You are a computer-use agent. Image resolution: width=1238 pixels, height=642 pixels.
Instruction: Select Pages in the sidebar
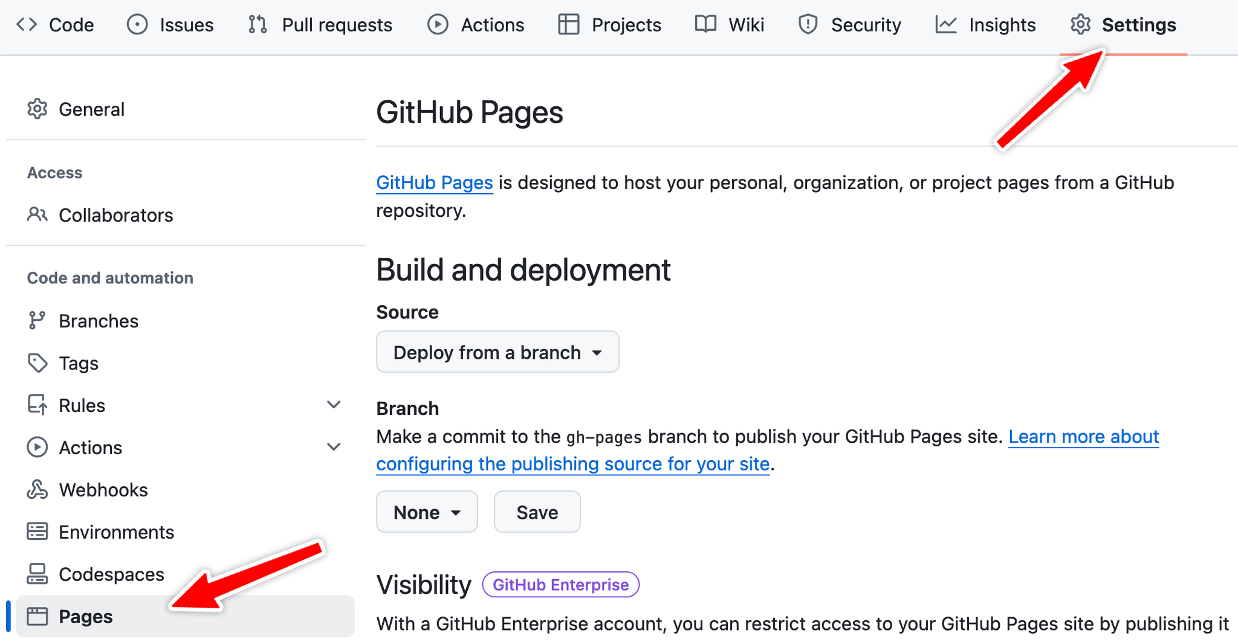tap(186, 617)
